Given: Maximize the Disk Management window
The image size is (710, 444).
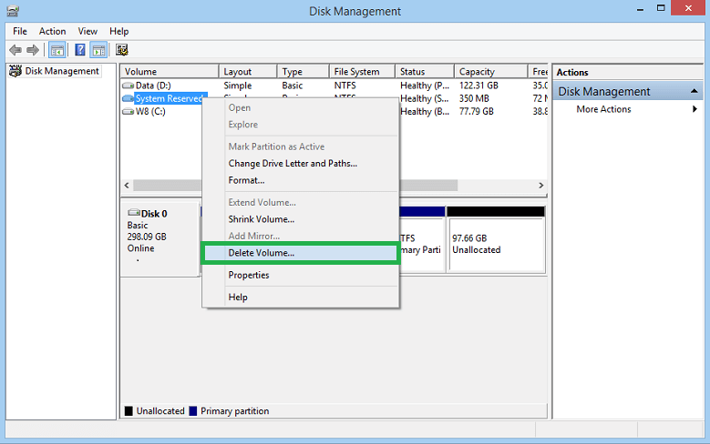Looking at the screenshot, I should pyautogui.click(x=661, y=8).
